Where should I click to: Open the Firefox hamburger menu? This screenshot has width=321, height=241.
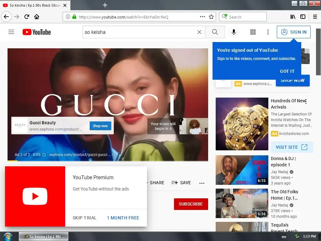coord(315,17)
